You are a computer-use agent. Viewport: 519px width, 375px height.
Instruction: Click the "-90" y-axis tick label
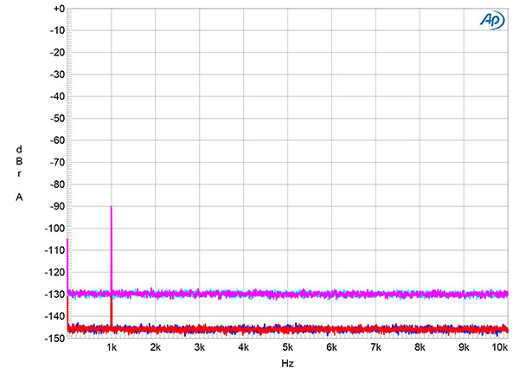click(x=57, y=207)
